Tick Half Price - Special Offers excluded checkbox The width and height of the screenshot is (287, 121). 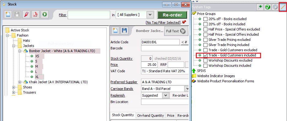click(x=206, y=29)
